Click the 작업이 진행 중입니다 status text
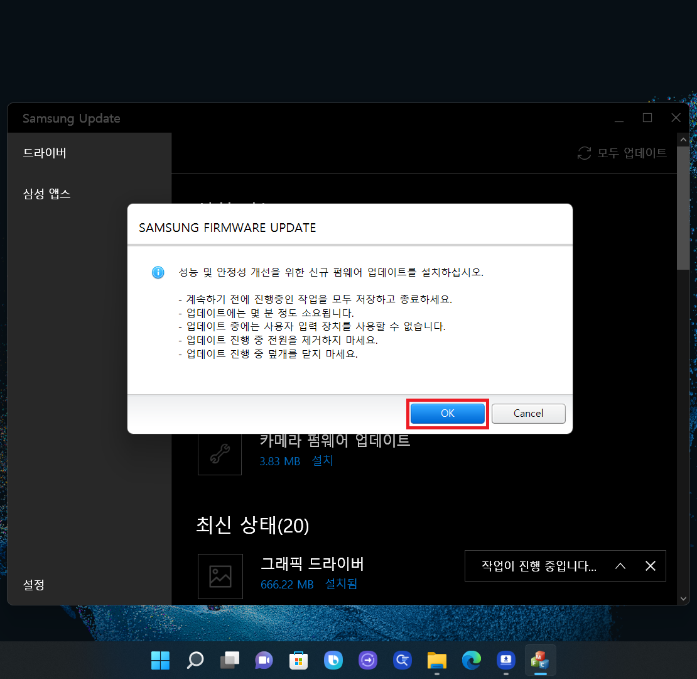This screenshot has height=679, width=697. (539, 566)
